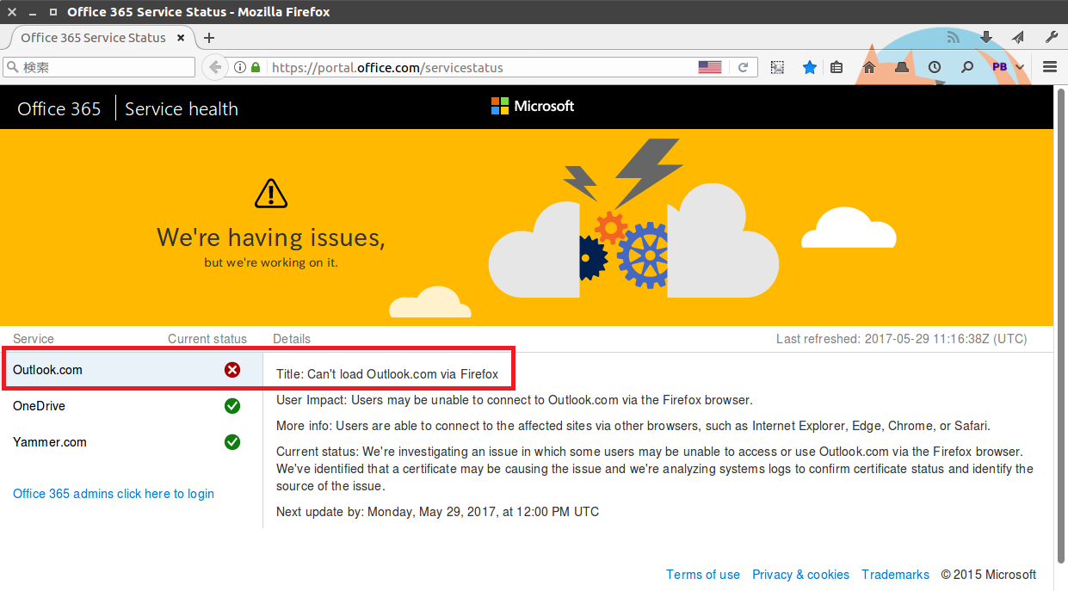Open the Firefox hamburger menu
This screenshot has width=1068, height=591.
pos(1050,67)
